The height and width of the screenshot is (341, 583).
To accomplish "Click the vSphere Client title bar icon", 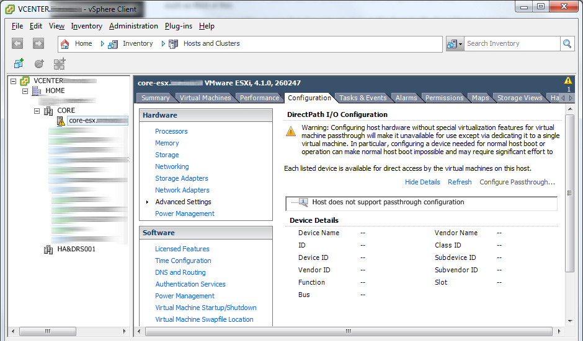I will [x=10, y=9].
